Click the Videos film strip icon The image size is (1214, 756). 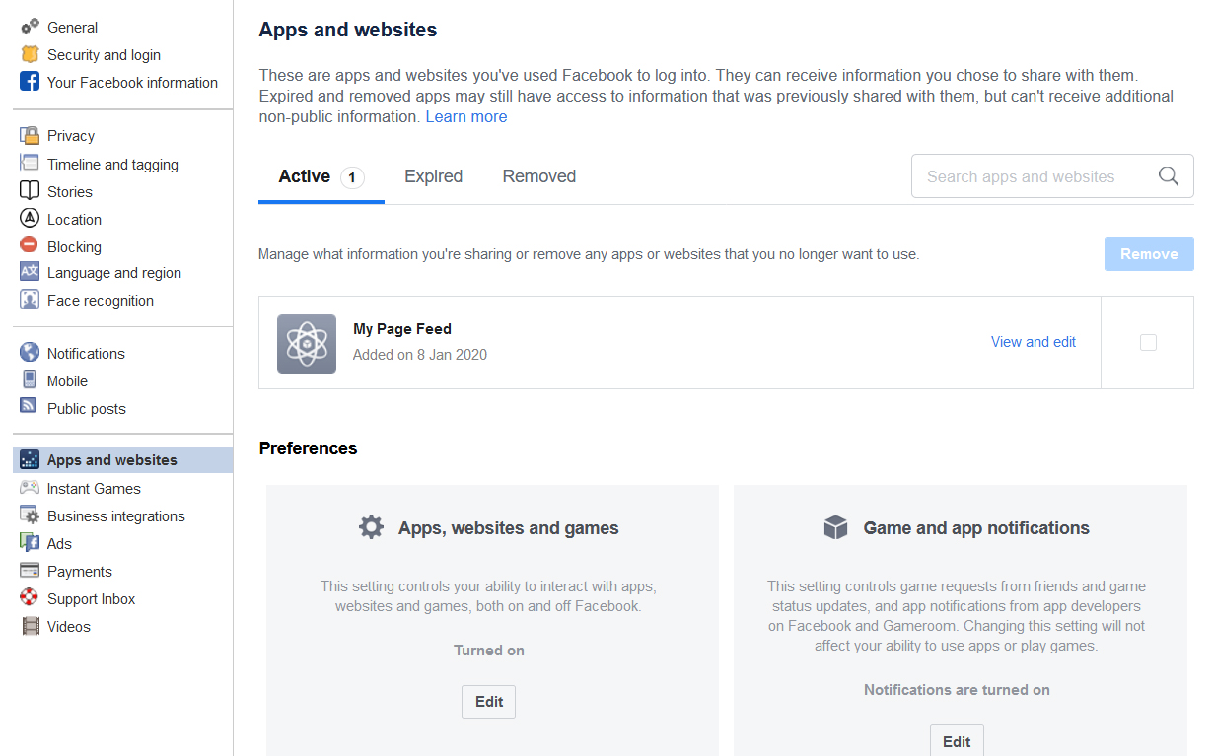[30, 626]
